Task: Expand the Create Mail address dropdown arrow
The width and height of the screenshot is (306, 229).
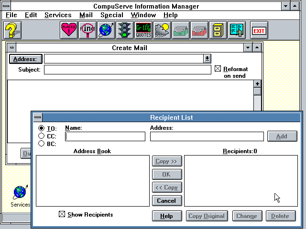Action: tap(207, 58)
